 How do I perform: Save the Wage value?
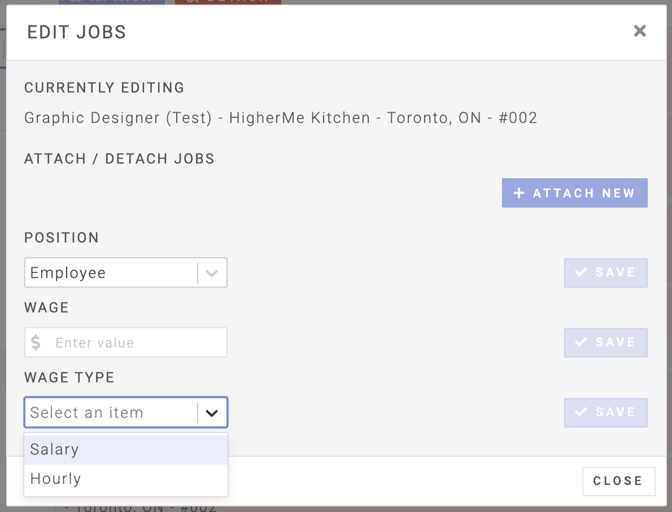[605, 342]
